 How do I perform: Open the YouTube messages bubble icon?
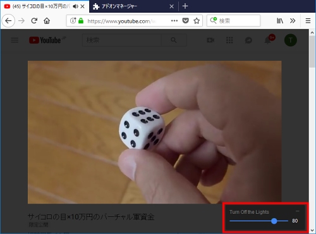[x=248, y=40]
